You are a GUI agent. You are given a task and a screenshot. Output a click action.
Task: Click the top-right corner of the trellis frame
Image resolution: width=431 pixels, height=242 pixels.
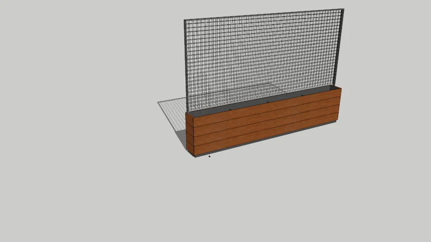coord(342,10)
